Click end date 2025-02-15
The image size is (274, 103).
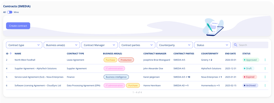[x=231, y=86]
